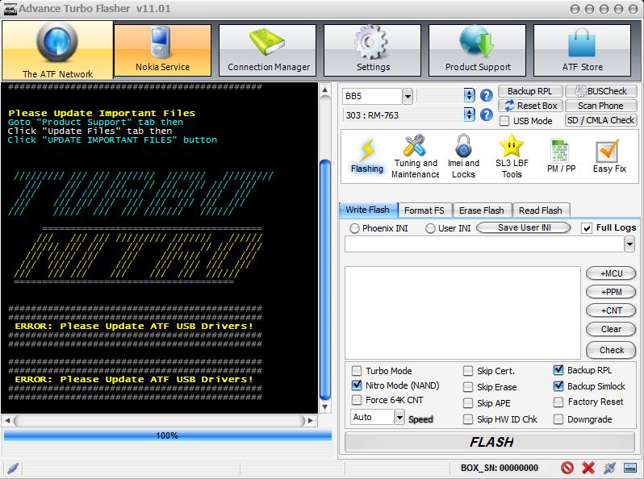The height and width of the screenshot is (479, 644).
Task: Click the Reset Box button
Action: pyautogui.click(x=530, y=106)
